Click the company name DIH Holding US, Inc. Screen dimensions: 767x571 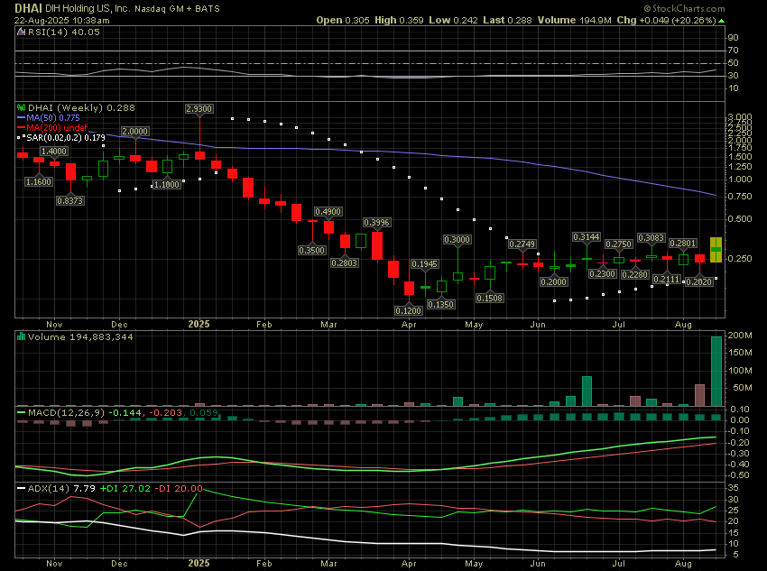click(87, 9)
